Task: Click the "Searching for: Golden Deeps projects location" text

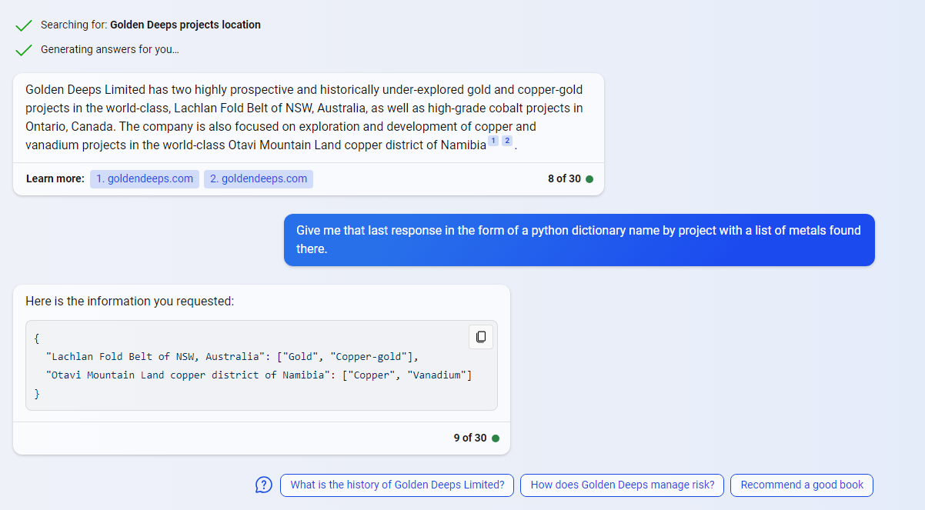Action: coord(151,25)
